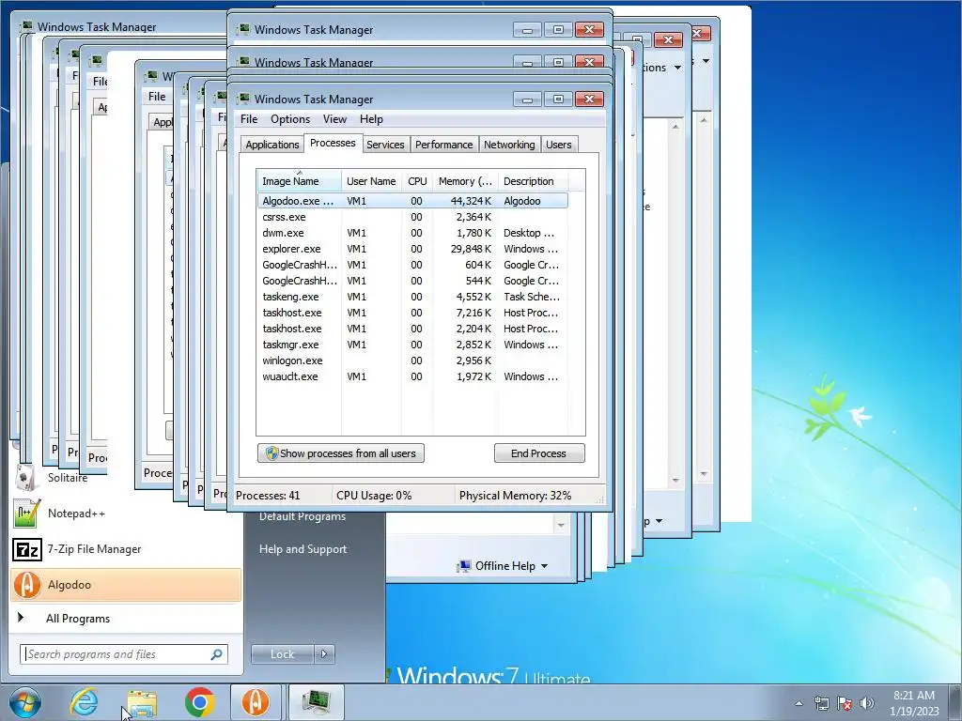Select the taskeng.exe process row
Screen dimensions: 962x721
point(412,297)
